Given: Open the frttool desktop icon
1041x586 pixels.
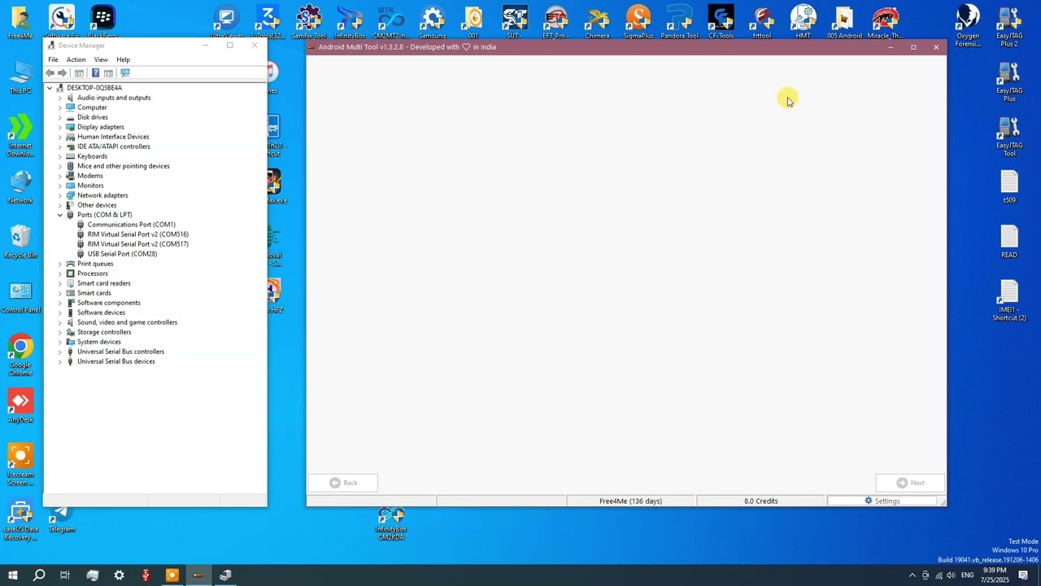Looking at the screenshot, I should (x=762, y=23).
